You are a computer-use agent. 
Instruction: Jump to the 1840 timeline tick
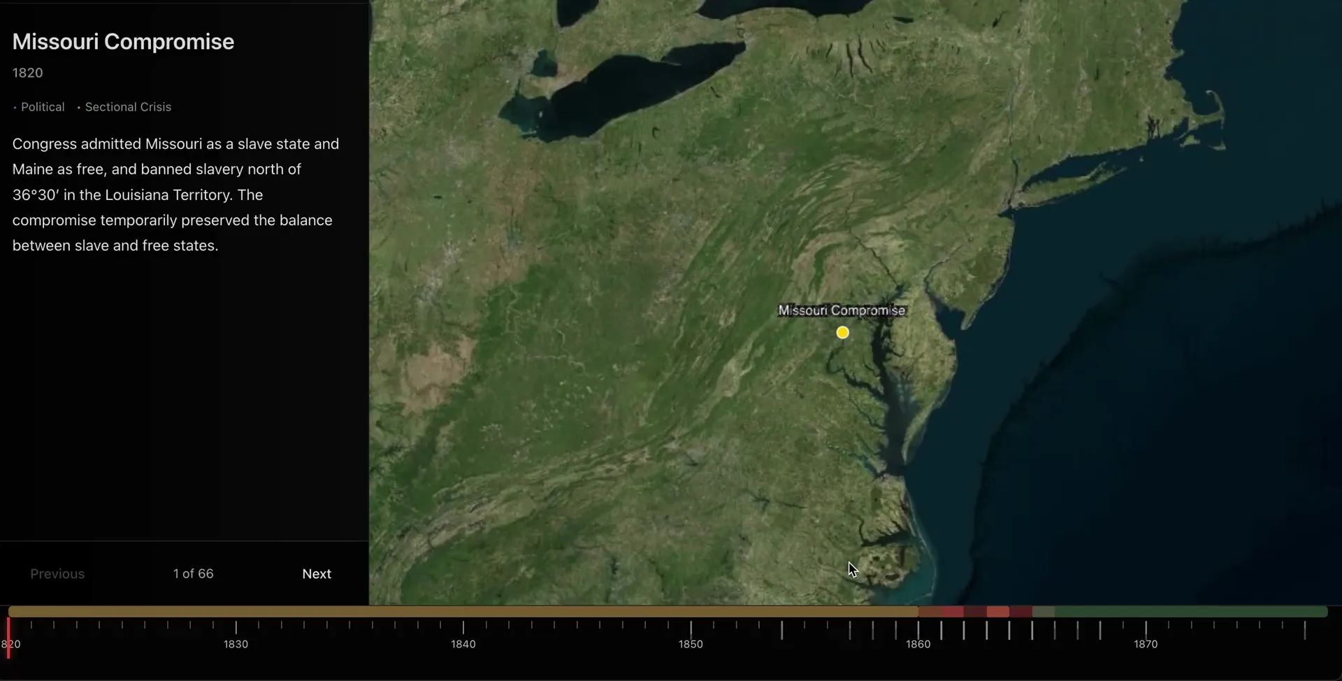(463, 628)
